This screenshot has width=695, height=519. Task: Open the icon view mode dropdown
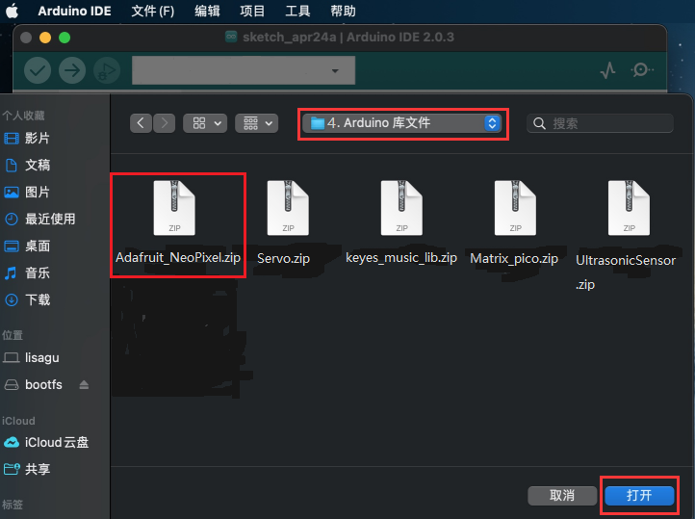205,123
